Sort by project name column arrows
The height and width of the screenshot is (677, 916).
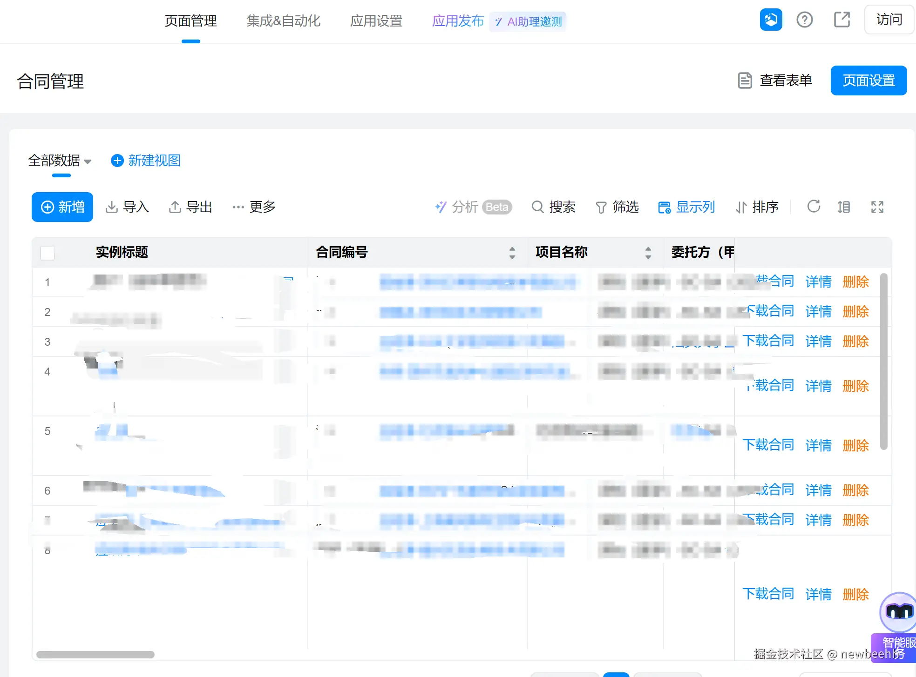648,253
